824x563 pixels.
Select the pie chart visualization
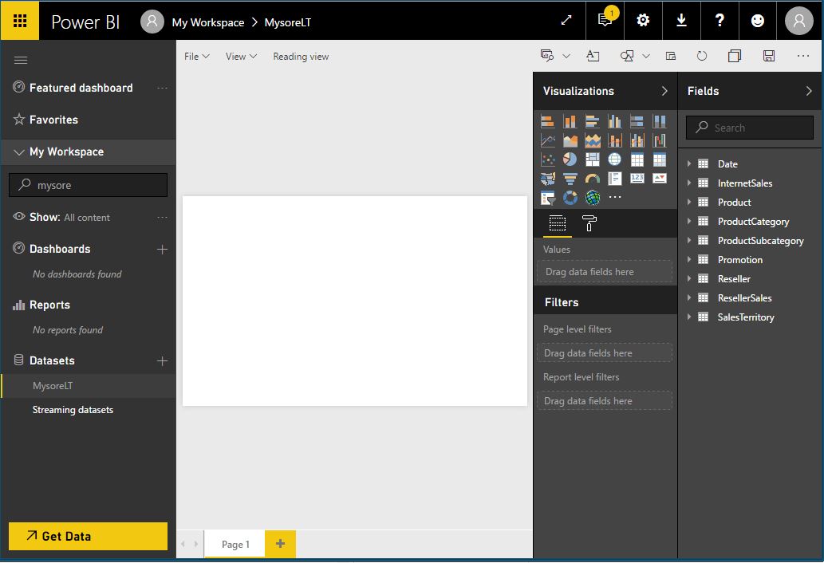coord(570,159)
